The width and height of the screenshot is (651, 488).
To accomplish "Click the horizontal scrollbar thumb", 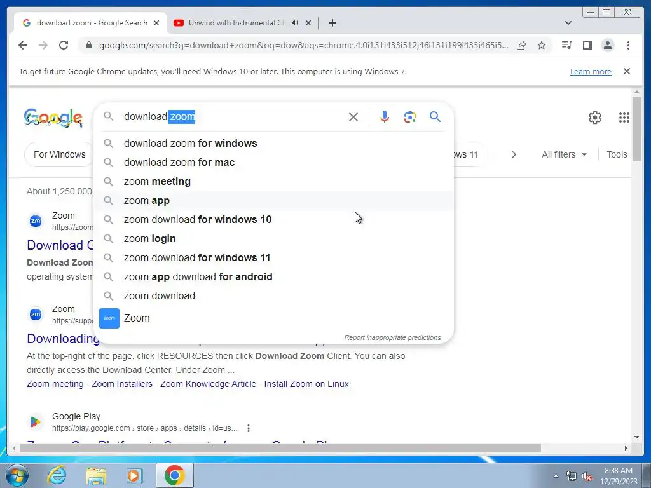I will pyautogui.click(x=280, y=448).
